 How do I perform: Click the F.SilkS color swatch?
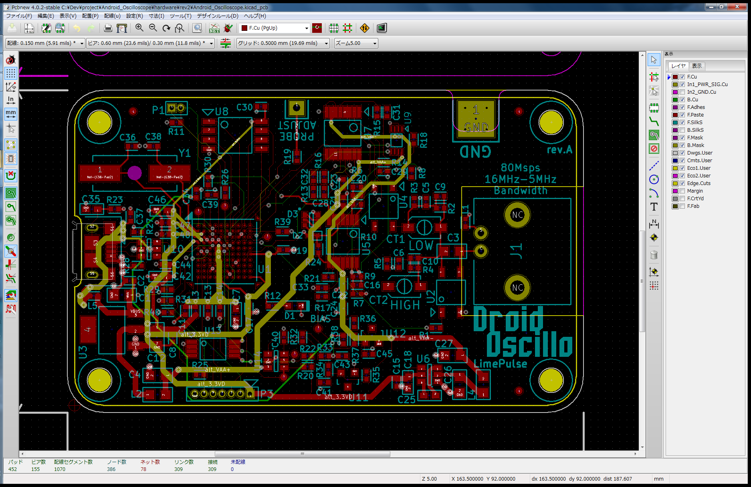[675, 123]
